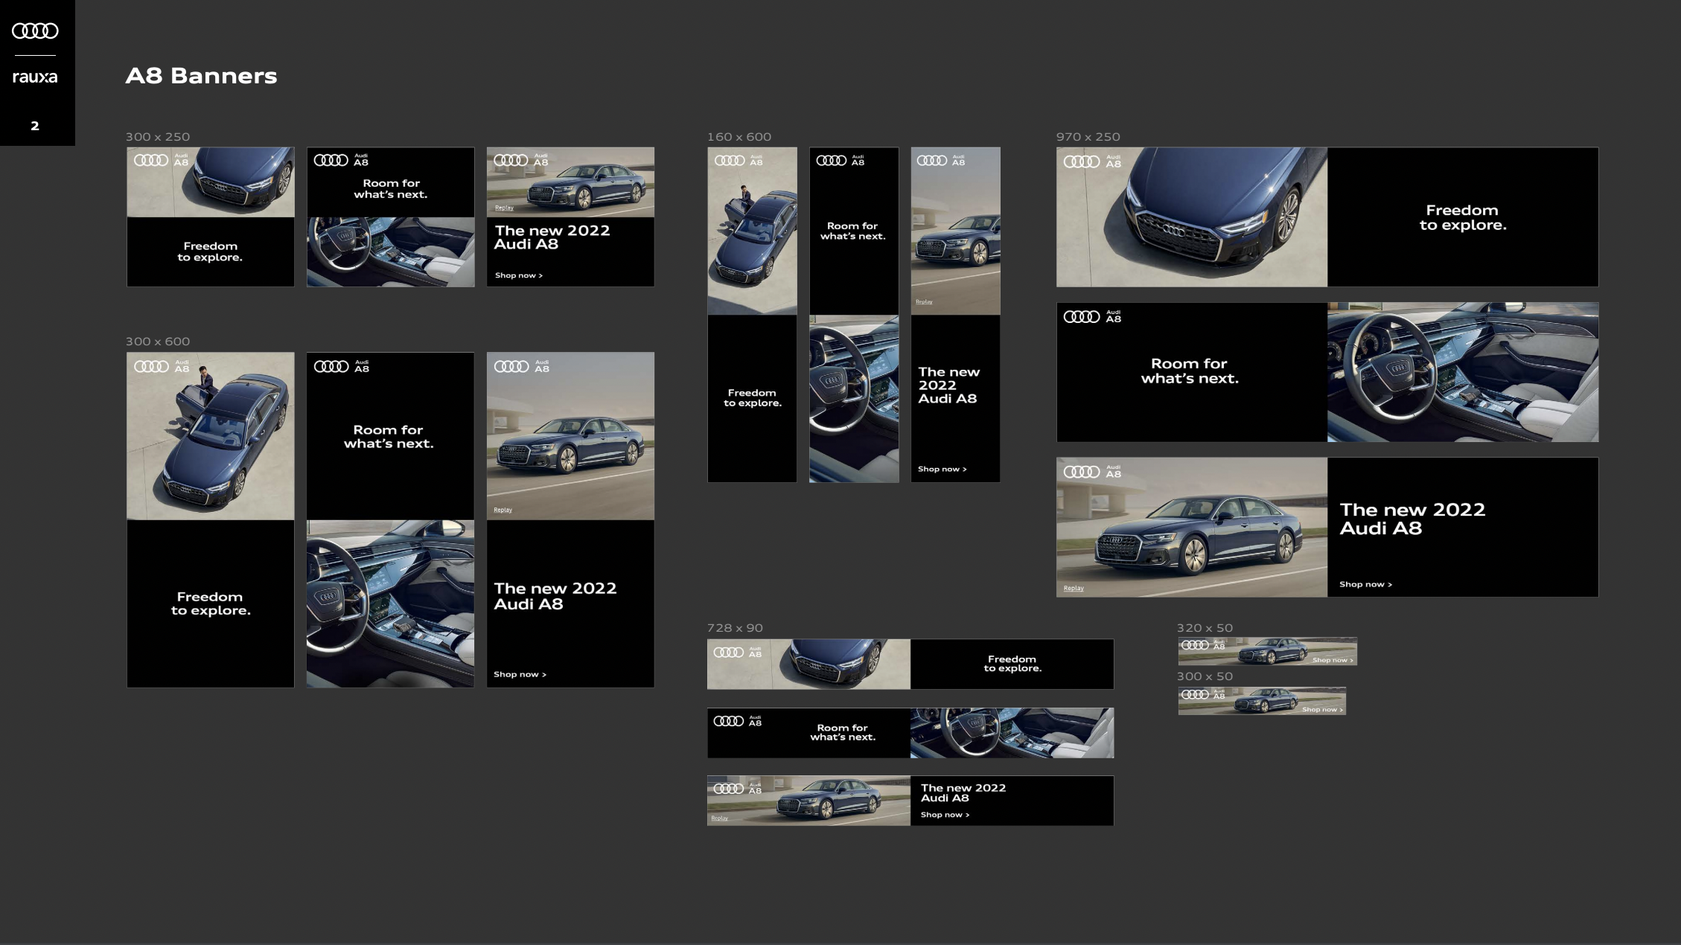Click Audi A8 logo in 970 x 250 Room banner
Image resolution: width=1681 pixels, height=945 pixels.
click(x=1092, y=317)
